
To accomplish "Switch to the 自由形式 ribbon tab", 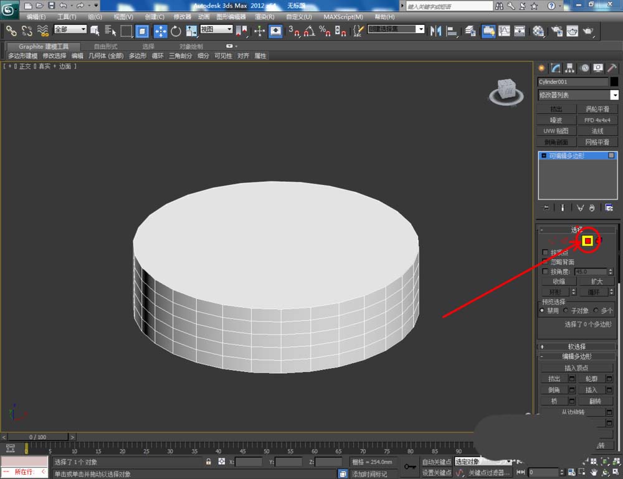I will pos(105,46).
